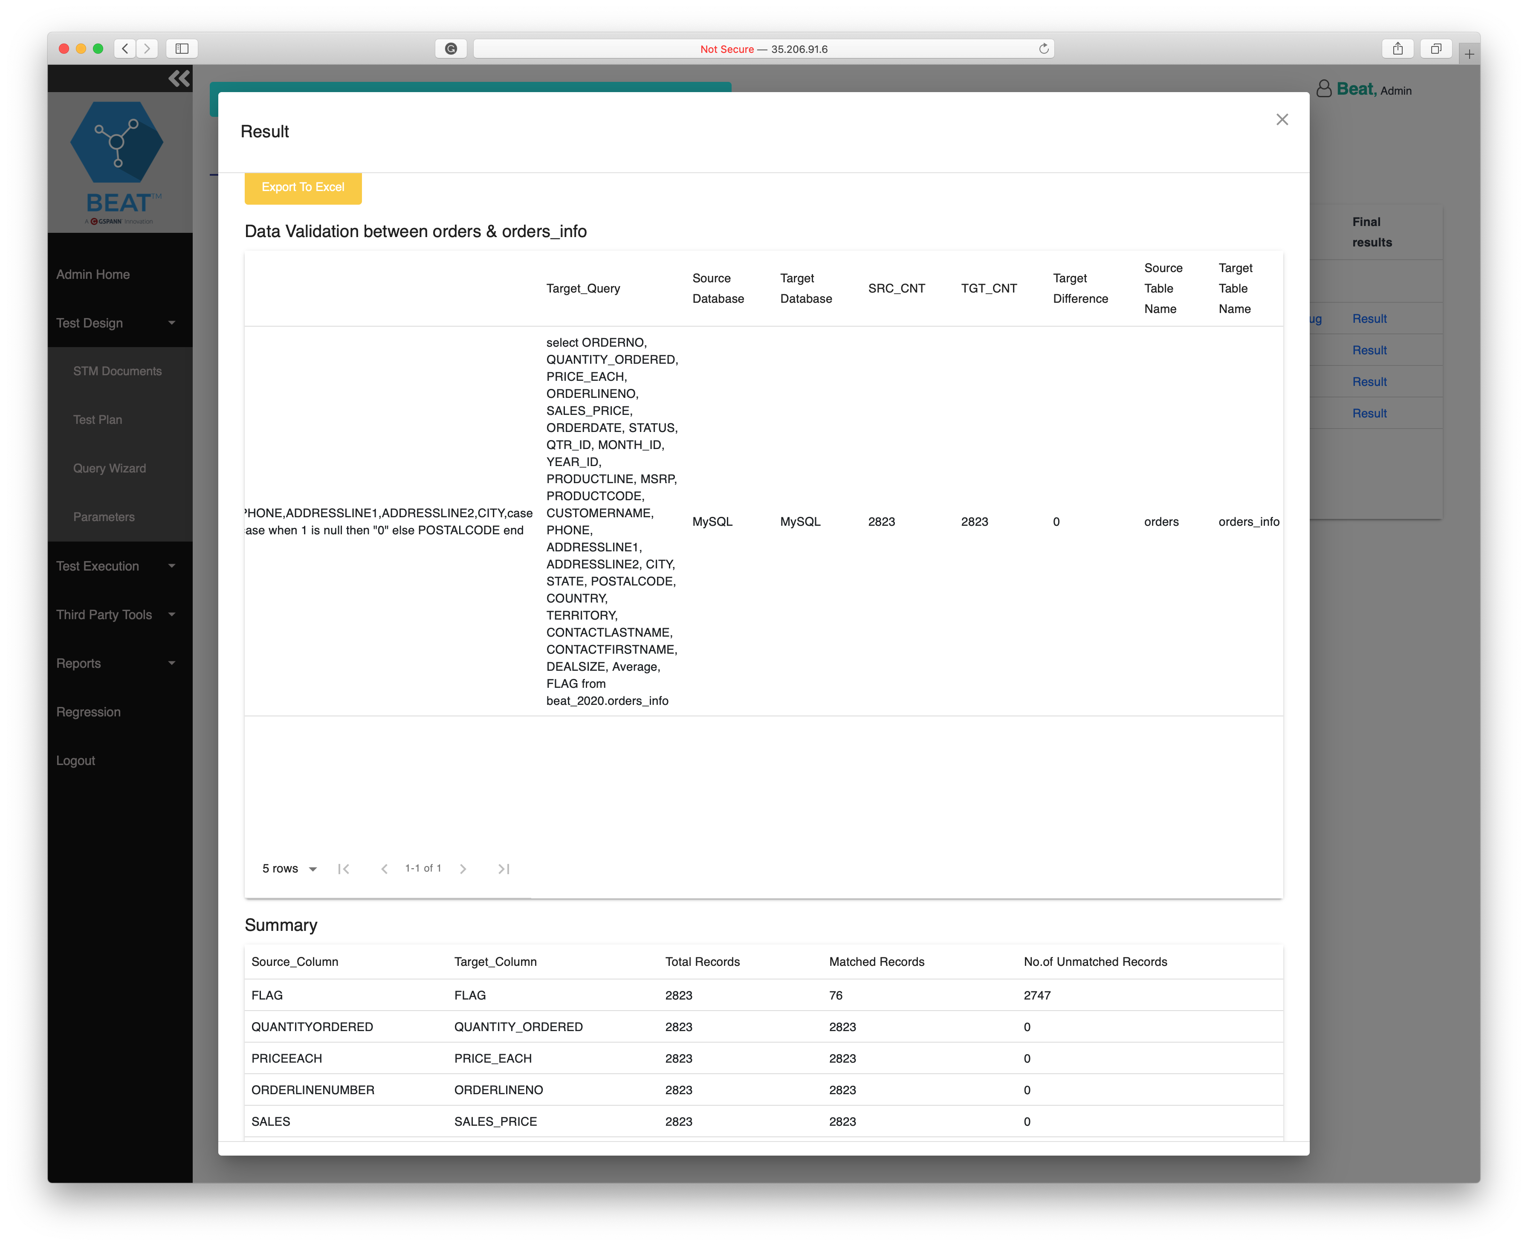Open Admin Home menu item

93,274
